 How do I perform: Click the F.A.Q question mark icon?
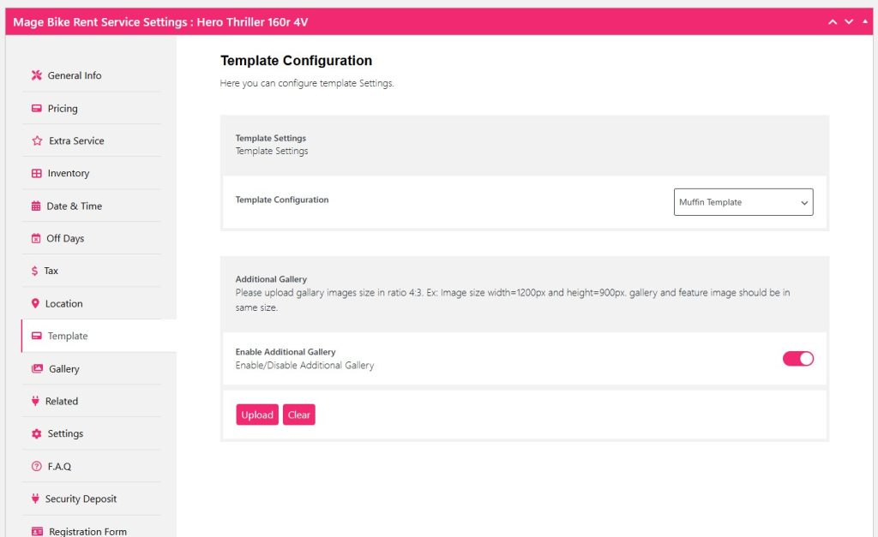(x=36, y=467)
